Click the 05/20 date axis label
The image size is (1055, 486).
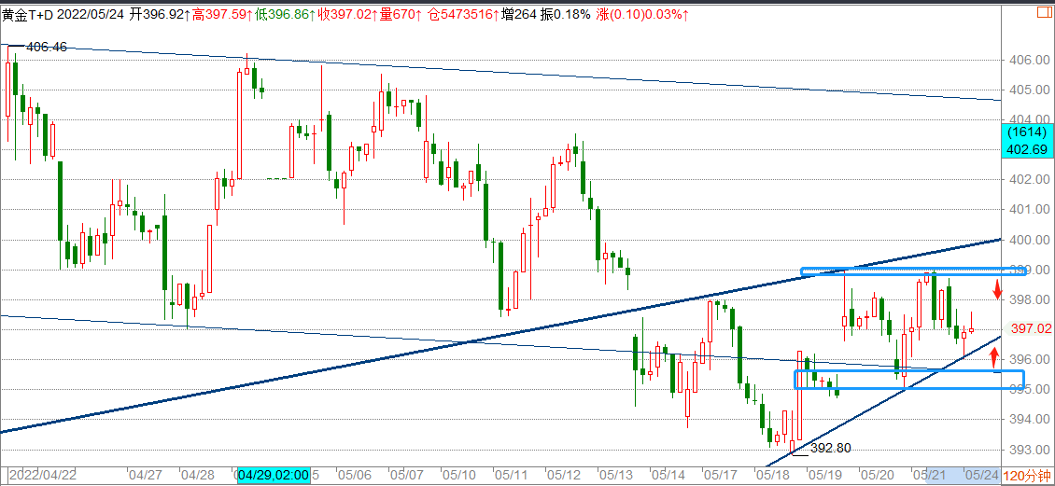[878, 475]
